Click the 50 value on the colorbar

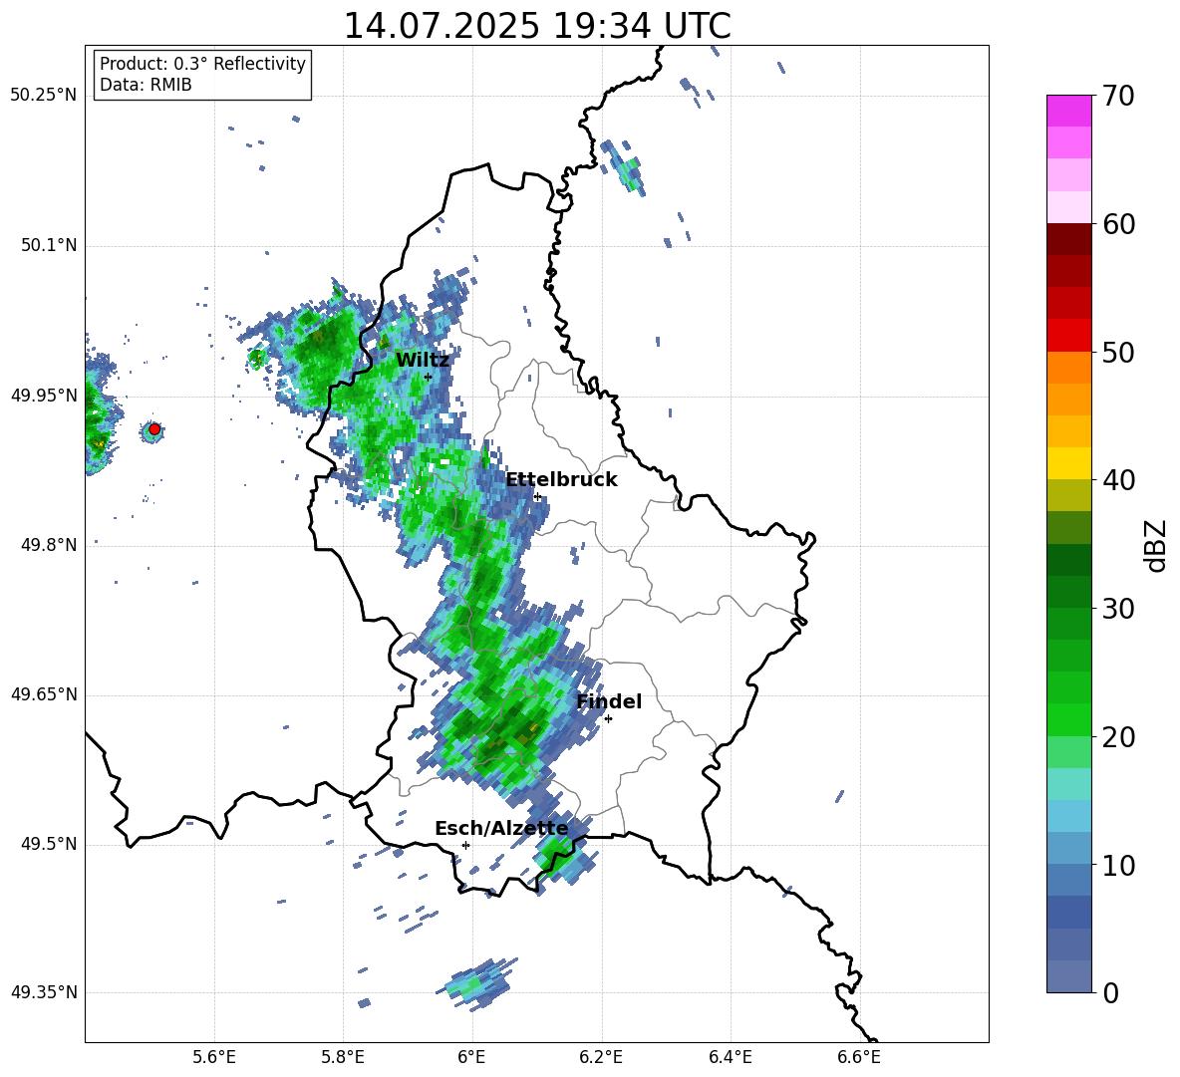1117,352
